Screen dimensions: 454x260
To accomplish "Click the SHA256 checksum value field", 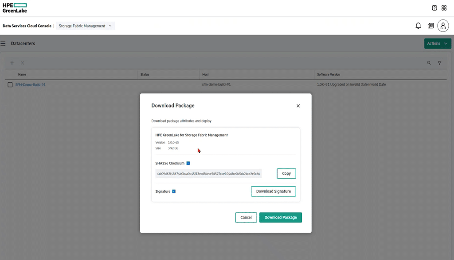I will click(x=208, y=174).
